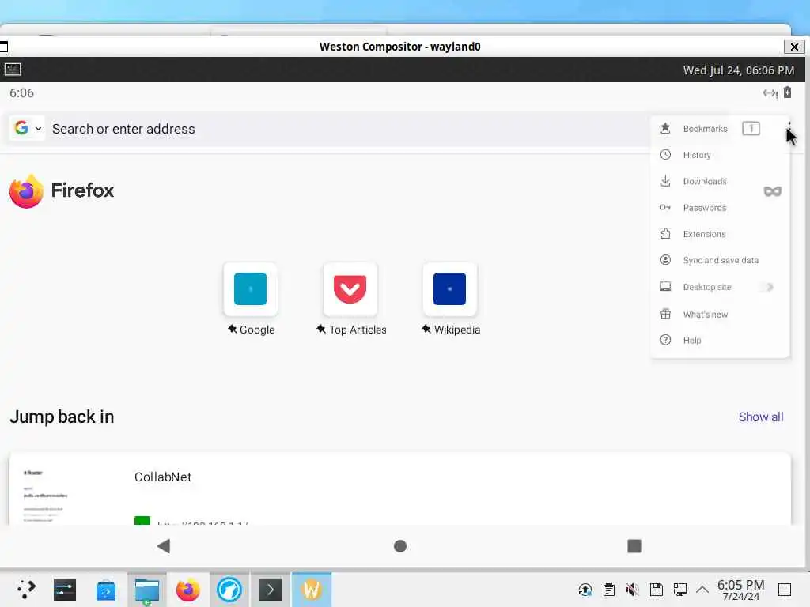Image resolution: width=810 pixels, height=607 pixels.
Task: Open the CollabNet recent tab card
Action: pyautogui.click(x=399, y=488)
